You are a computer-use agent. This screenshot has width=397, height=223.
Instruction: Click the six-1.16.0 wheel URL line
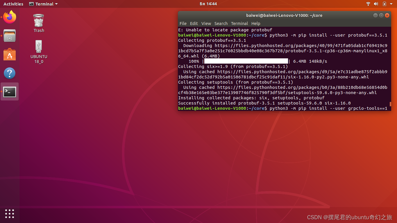click(x=273, y=77)
